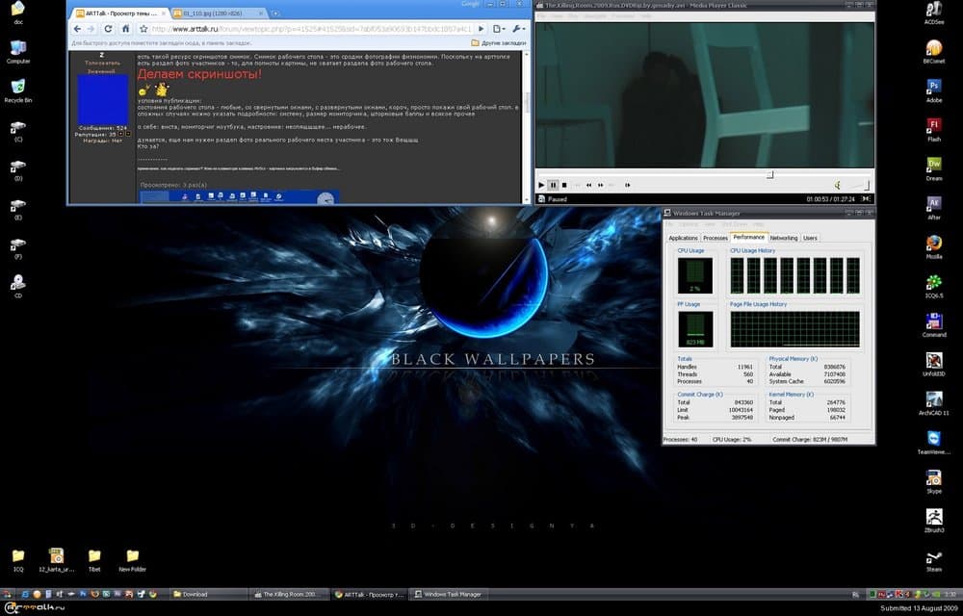
Task: Open the Applications tab in Task Manager
Action: [x=683, y=238]
